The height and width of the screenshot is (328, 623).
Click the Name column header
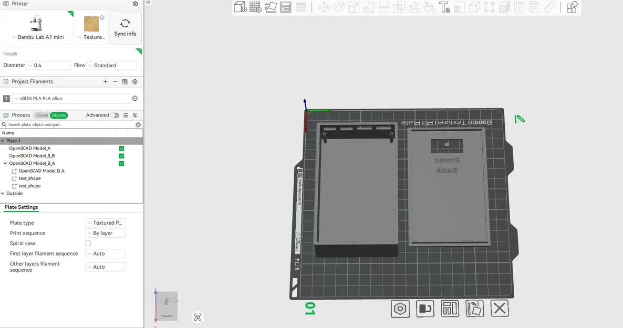click(x=8, y=133)
